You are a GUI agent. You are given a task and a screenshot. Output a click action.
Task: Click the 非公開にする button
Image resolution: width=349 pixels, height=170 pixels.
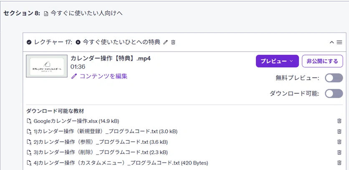click(x=322, y=61)
